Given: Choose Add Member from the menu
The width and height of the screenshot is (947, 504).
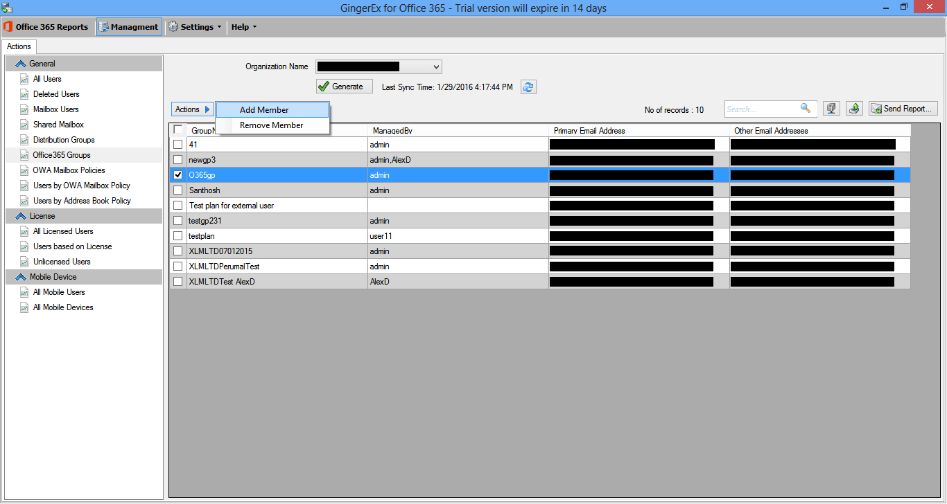Looking at the screenshot, I should point(272,110).
